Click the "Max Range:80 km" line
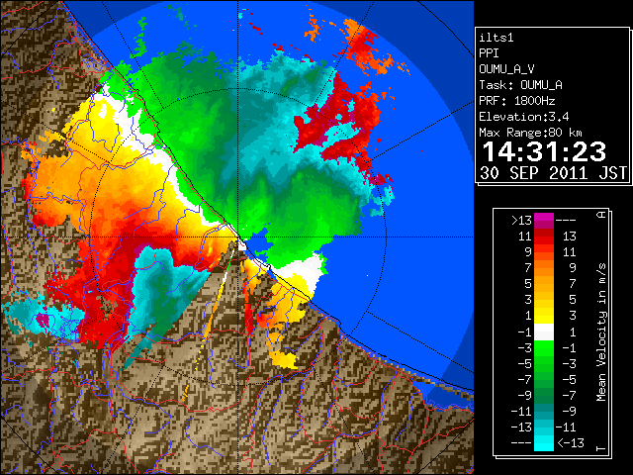Screen dimensions: 633x475 (x=530, y=133)
